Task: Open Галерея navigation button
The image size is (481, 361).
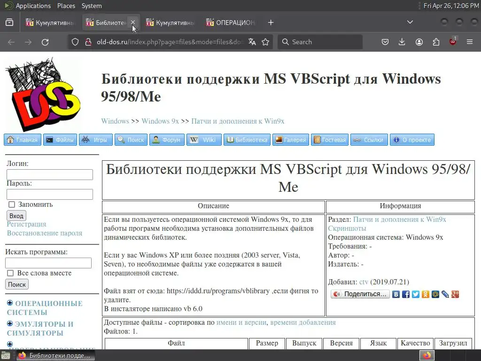Action: 291,140
